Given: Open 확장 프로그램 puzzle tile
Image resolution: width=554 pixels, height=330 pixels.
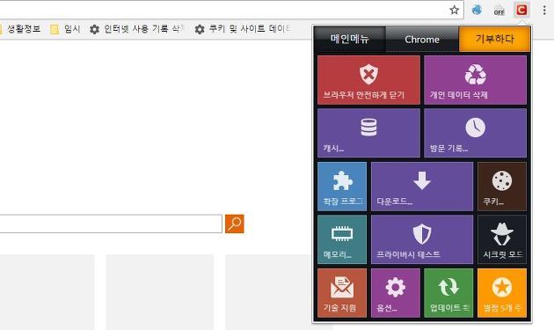Looking at the screenshot, I should tap(342, 187).
